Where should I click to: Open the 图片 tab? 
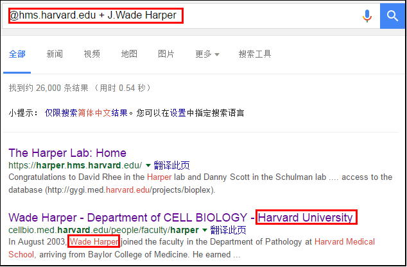point(166,54)
